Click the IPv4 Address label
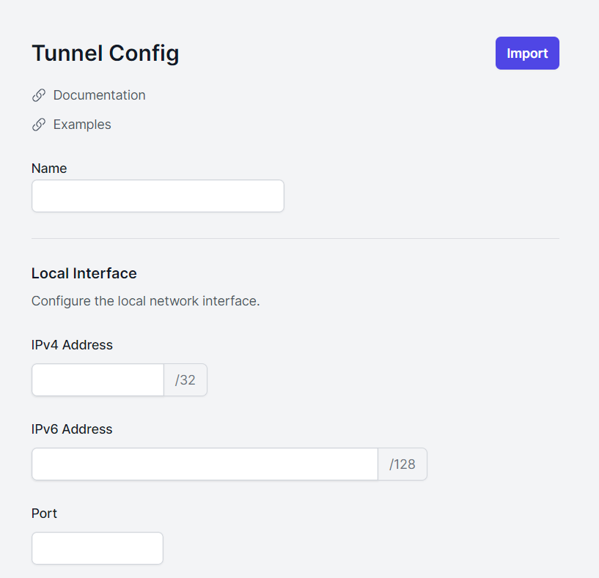This screenshot has height=578, width=599. tap(72, 345)
